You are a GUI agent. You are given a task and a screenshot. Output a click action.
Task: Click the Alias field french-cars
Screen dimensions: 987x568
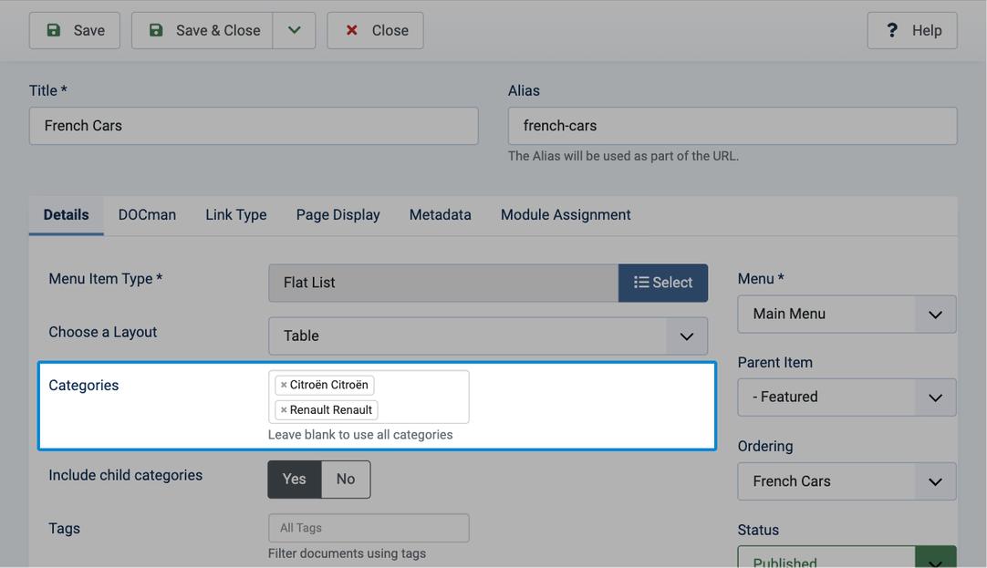732,126
